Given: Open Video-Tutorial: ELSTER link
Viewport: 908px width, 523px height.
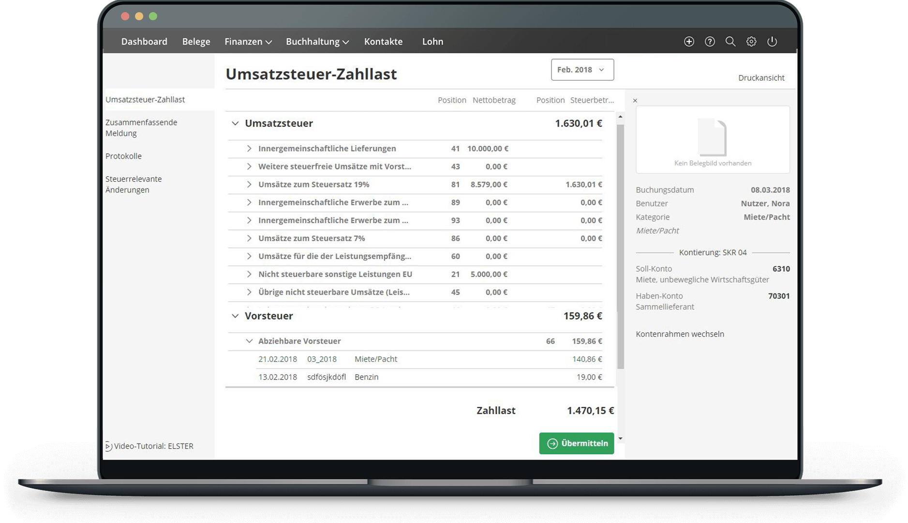Looking at the screenshot, I should click(x=153, y=446).
